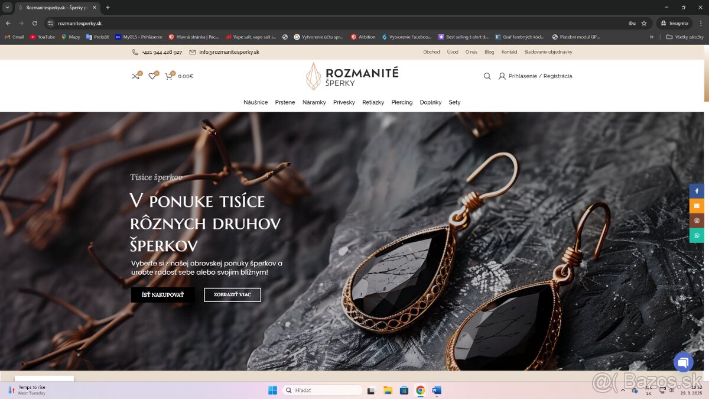
Task: Open the shopping cart icon
Action: (169, 76)
